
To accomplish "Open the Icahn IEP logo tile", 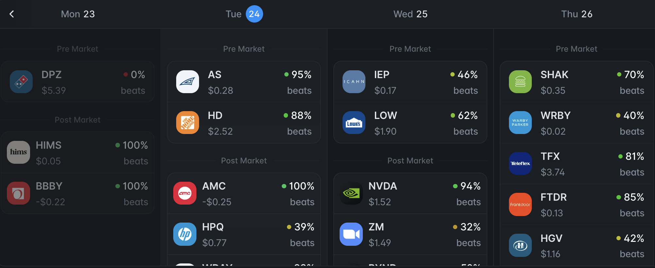I will pyautogui.click(x=354, y=82).
